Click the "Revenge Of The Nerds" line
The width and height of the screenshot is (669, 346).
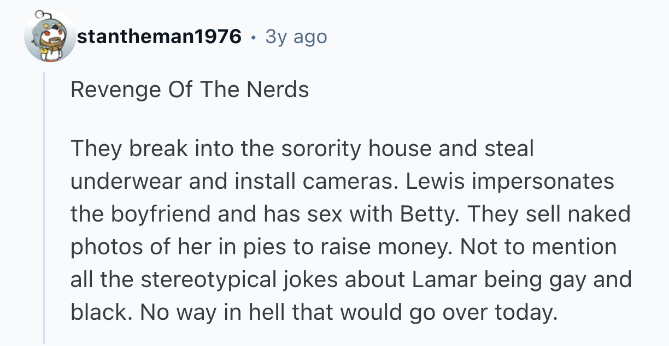click(190, 90)
